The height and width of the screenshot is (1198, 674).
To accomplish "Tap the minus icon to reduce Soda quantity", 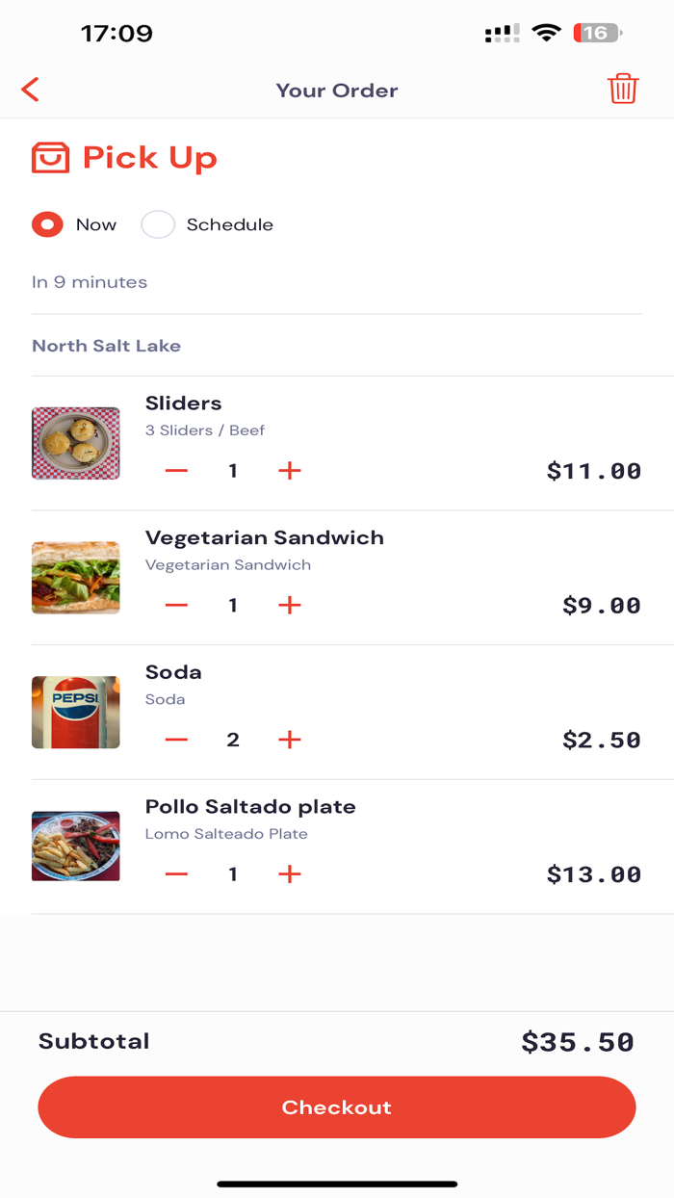I will (x=175, y=740).
